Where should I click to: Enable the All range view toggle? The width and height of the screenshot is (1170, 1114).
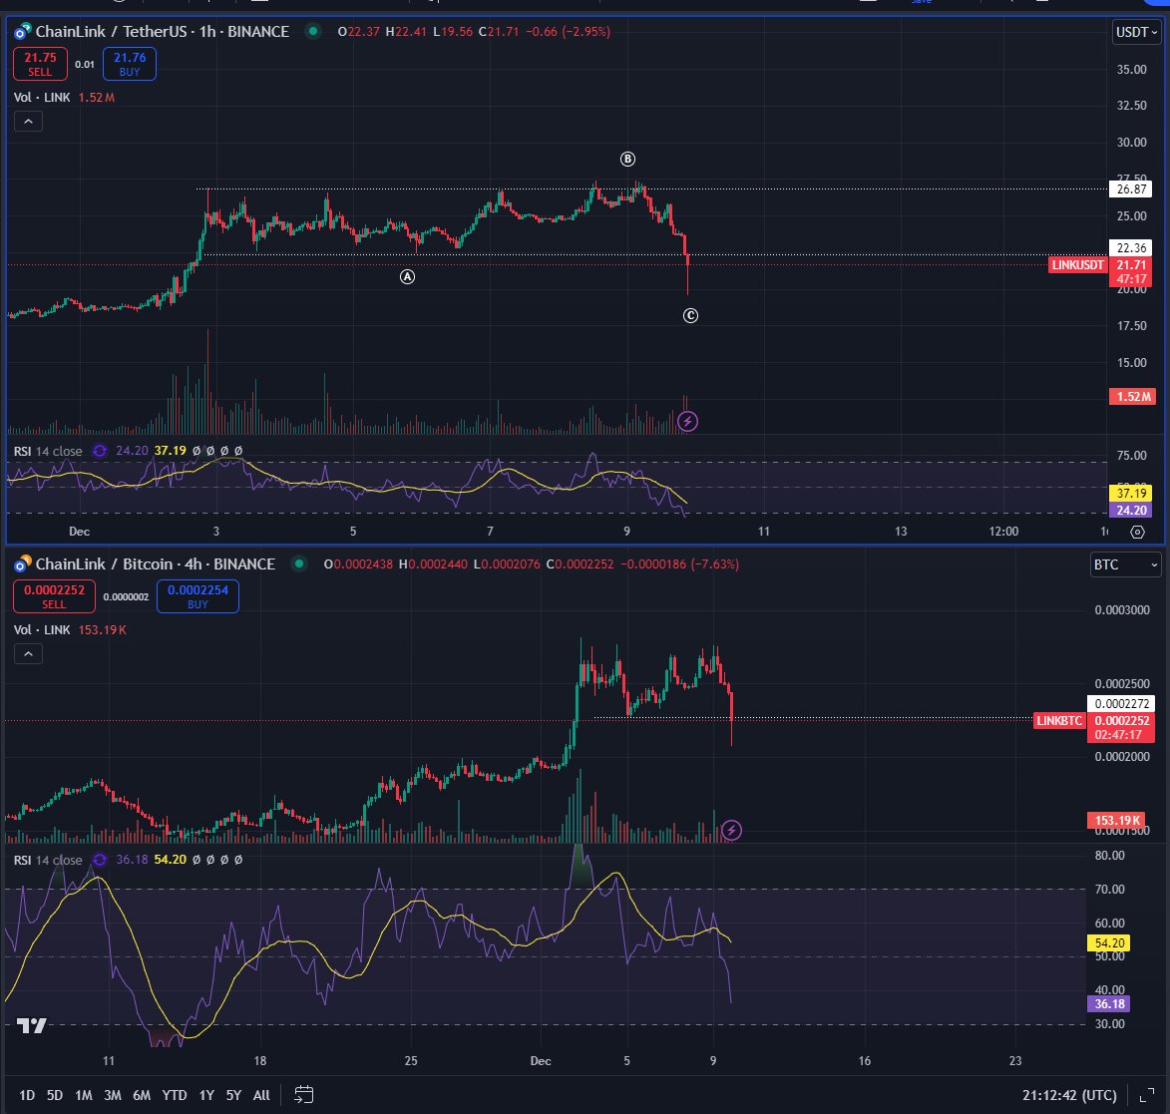pos(260,1094)
